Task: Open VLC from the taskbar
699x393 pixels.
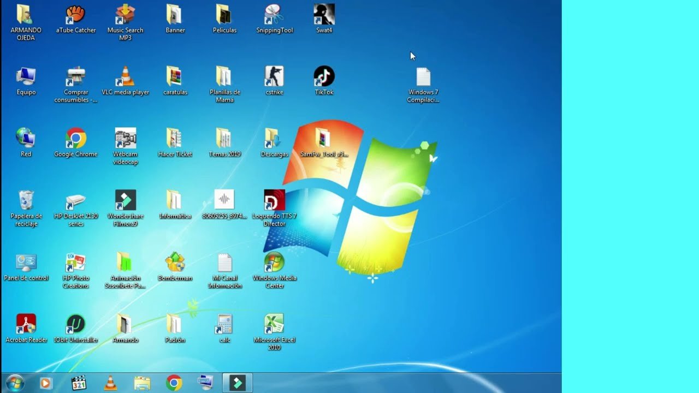Action: (x=110, y=383)
